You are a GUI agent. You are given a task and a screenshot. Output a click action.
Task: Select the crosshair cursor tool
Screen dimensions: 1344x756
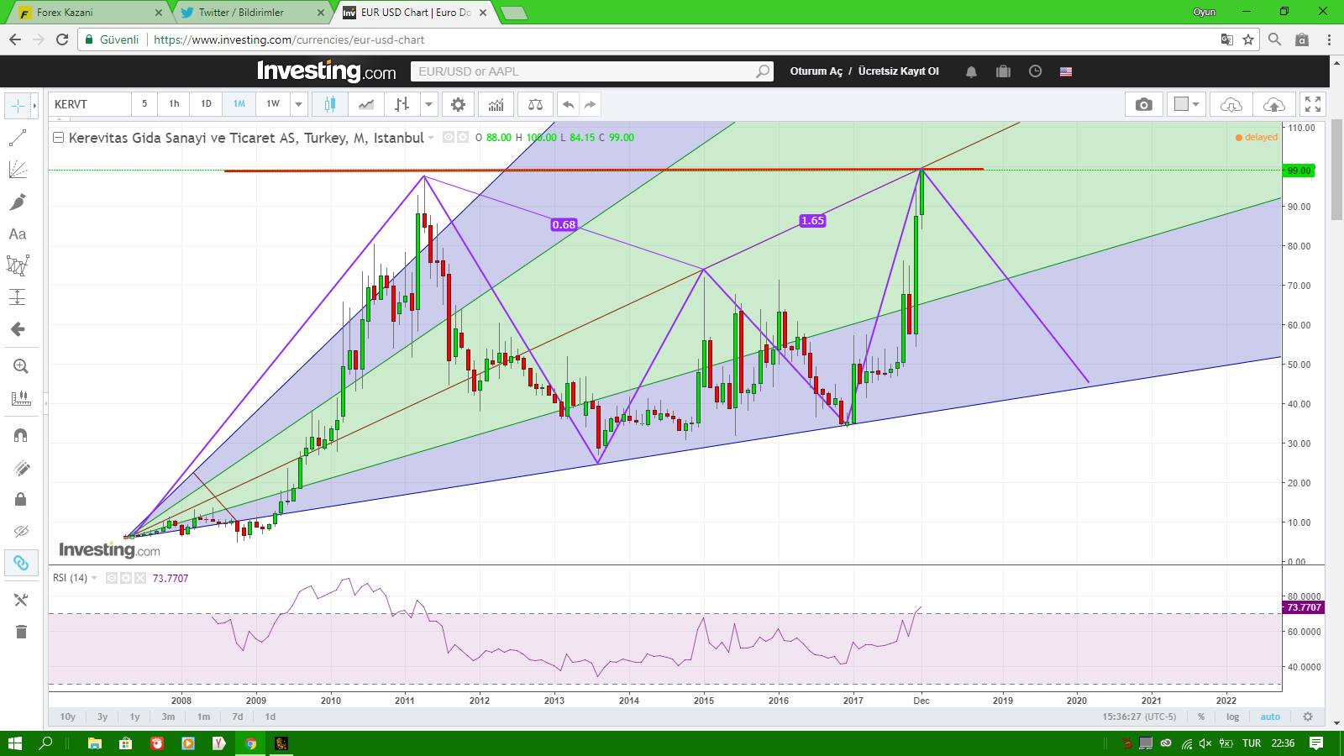pos(18,106)
